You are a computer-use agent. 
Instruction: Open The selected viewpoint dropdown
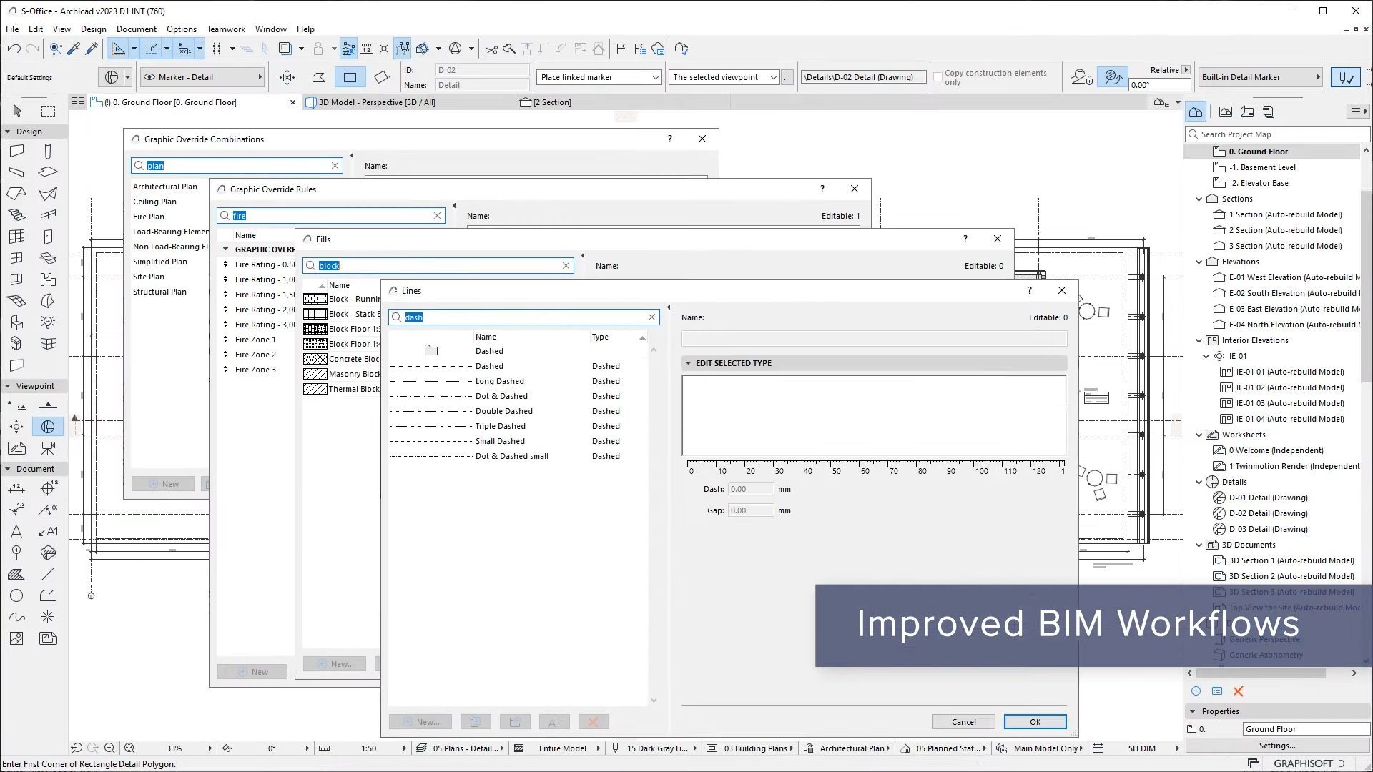(x=724, y=77)
